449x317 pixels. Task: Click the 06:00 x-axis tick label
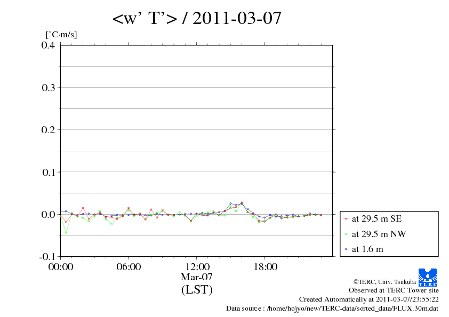point(129,267)
